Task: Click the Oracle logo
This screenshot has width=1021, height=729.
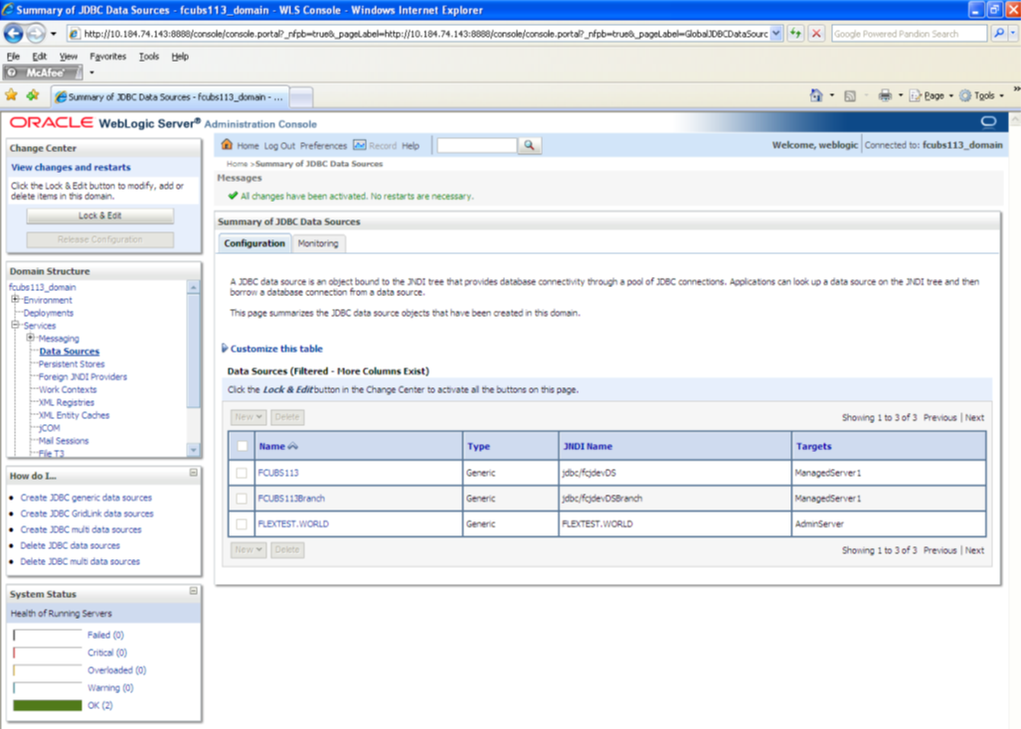Action: click(52, 123)
